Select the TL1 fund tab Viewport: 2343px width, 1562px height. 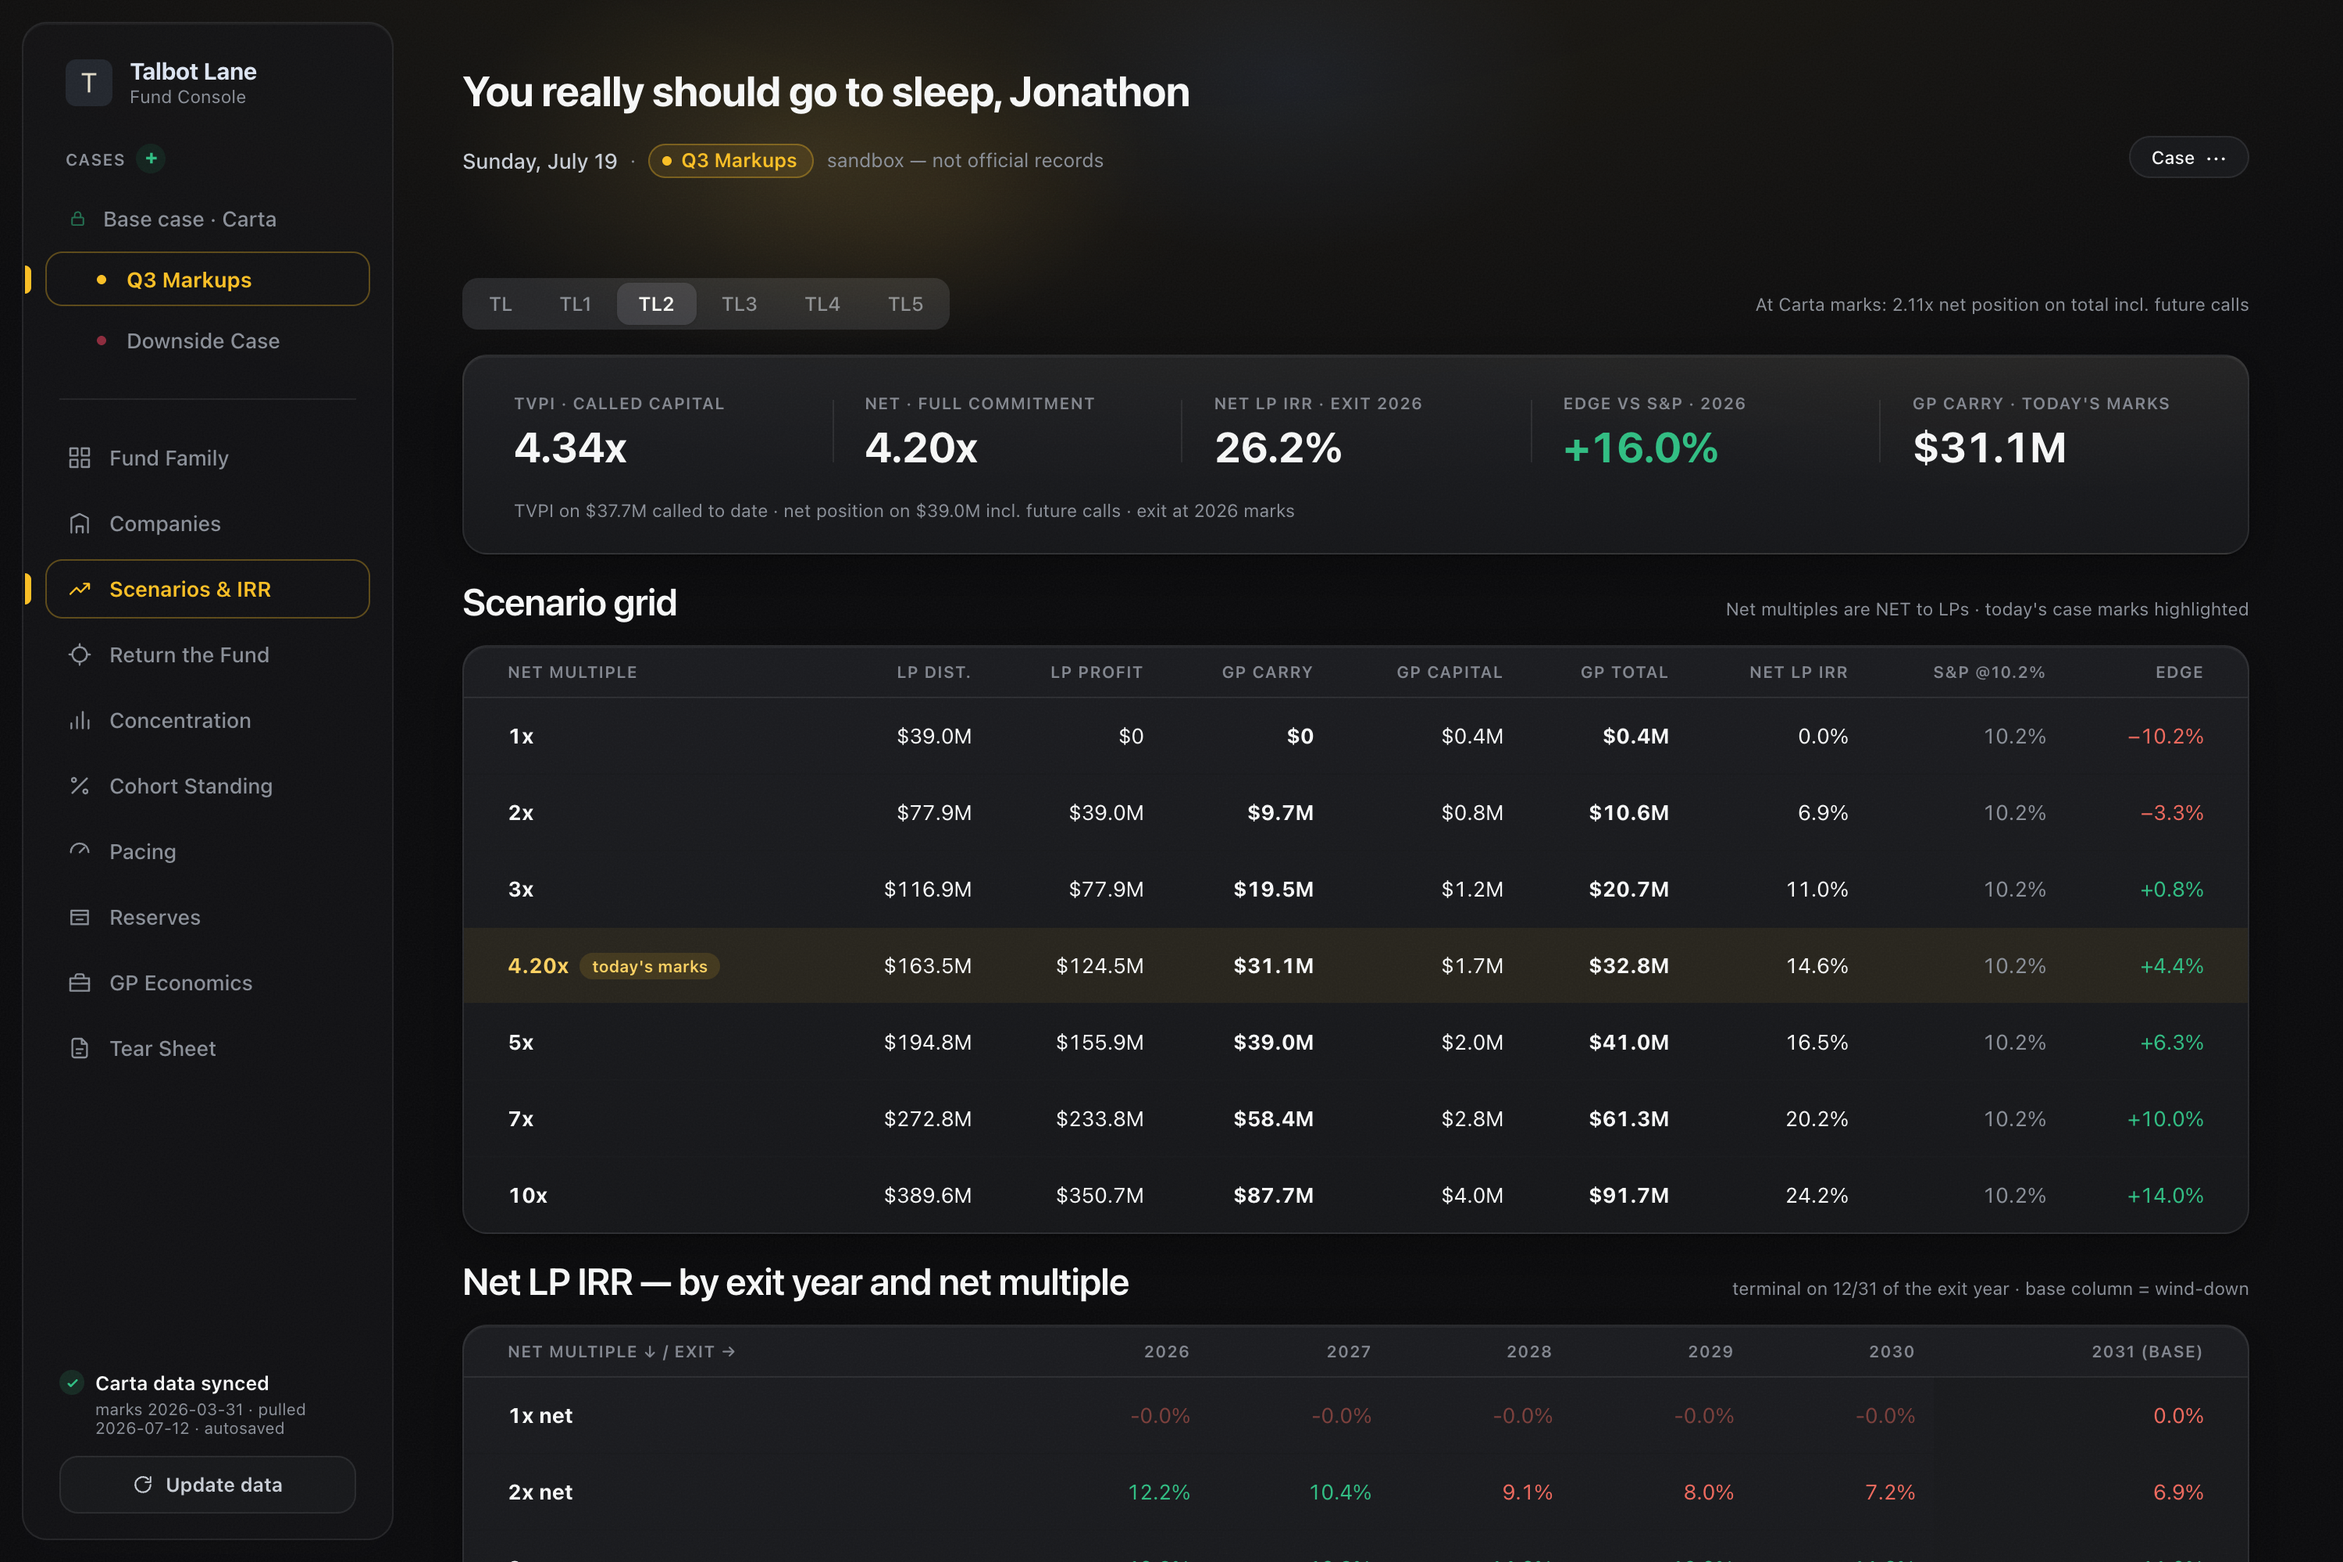(x=575, y=304)
